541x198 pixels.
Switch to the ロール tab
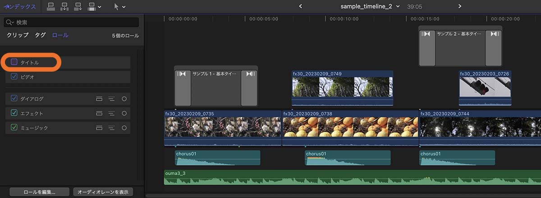tap(60, 35)
